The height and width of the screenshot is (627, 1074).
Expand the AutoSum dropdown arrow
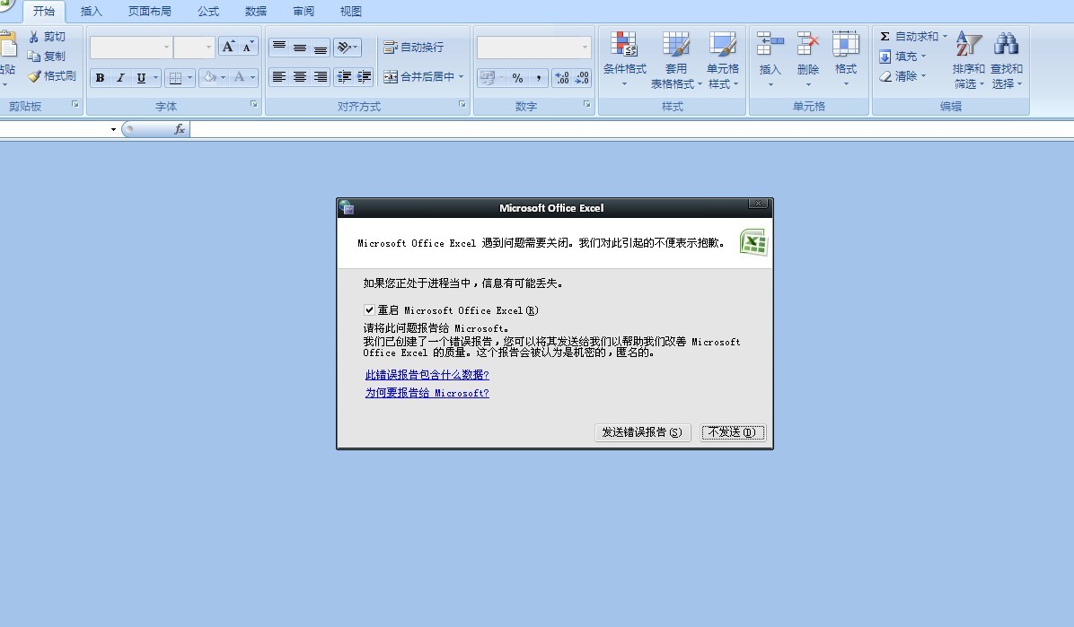(x=945, y=36)
